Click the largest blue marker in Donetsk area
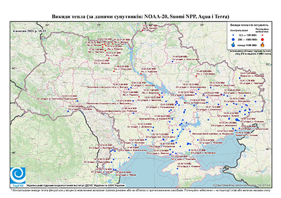 pyautogui.click(x=237, y=120)
